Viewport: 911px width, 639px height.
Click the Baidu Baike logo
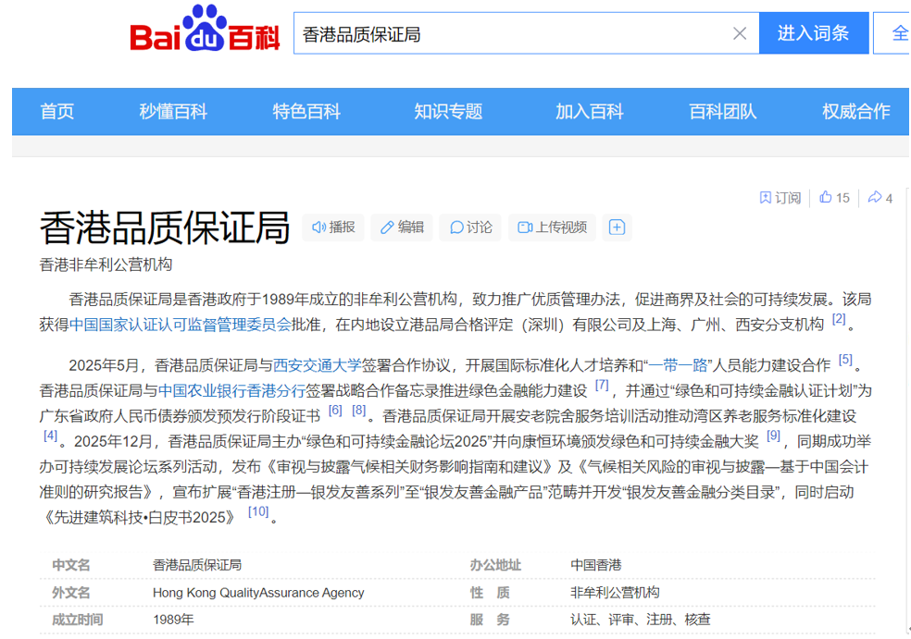[205, 29]
